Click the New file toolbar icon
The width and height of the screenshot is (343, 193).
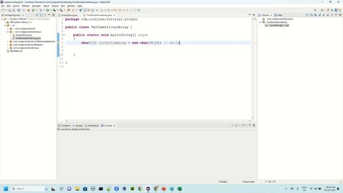coord(3,10)
